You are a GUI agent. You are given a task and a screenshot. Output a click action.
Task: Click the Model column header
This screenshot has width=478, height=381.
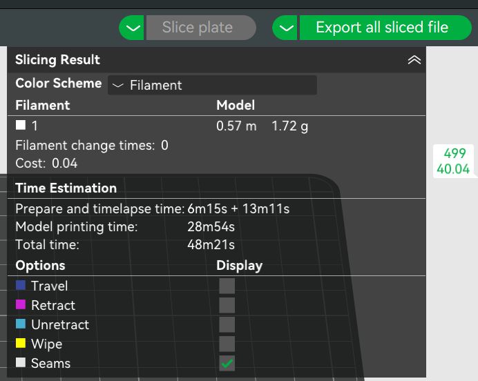pyautogui.click(x=236, y=105)
